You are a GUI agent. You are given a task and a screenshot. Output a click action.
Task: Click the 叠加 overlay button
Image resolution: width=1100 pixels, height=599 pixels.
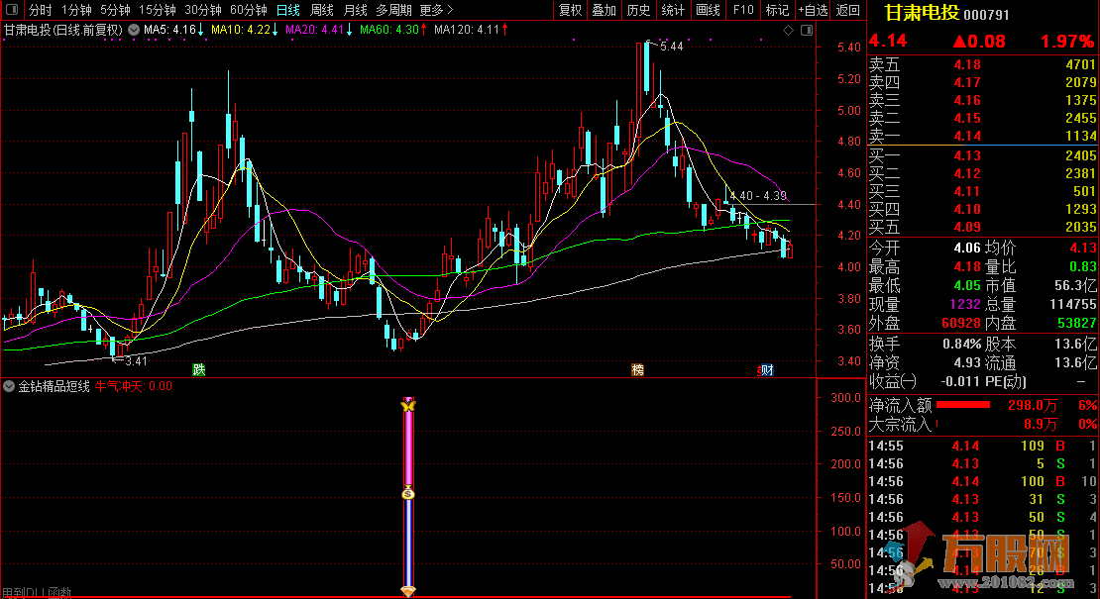click(x=605, y=10)
